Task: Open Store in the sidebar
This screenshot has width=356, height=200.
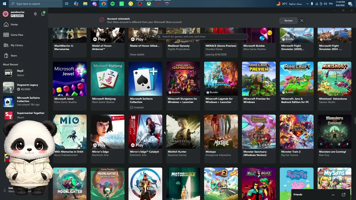Action: tap(24, 56)
